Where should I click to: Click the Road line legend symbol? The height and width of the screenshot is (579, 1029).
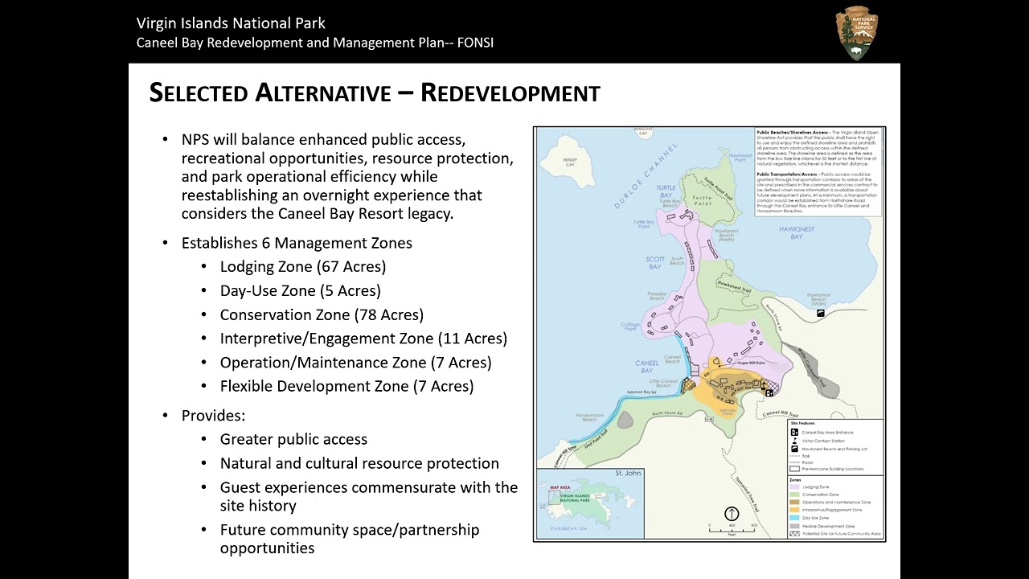pyautogui.click(x=794, y=462)
